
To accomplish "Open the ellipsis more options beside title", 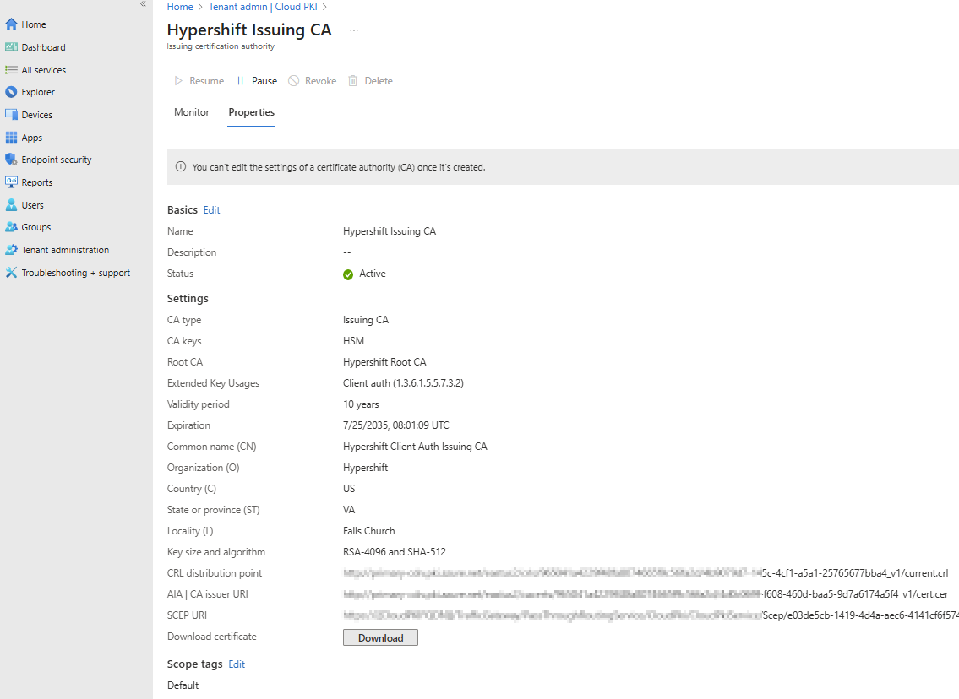I will [x=353, y=30].
